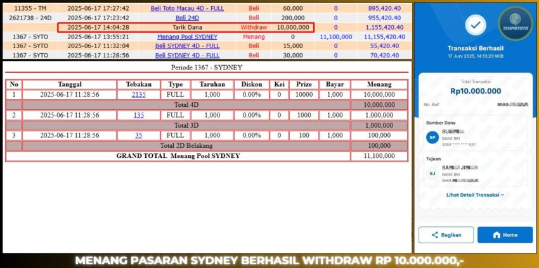Click the Prize column header

click(304, 84)
